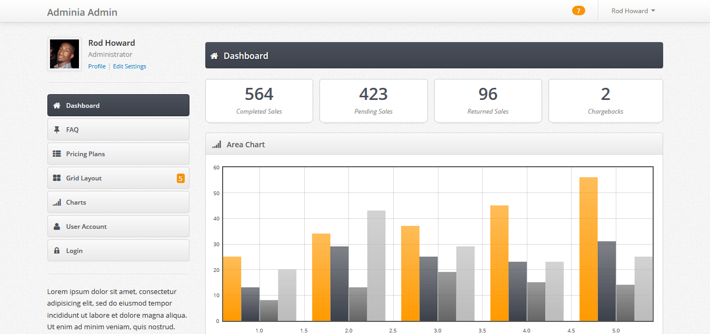
Task: Select the 2 Chargebacks stat box
Action: [605, 100]
